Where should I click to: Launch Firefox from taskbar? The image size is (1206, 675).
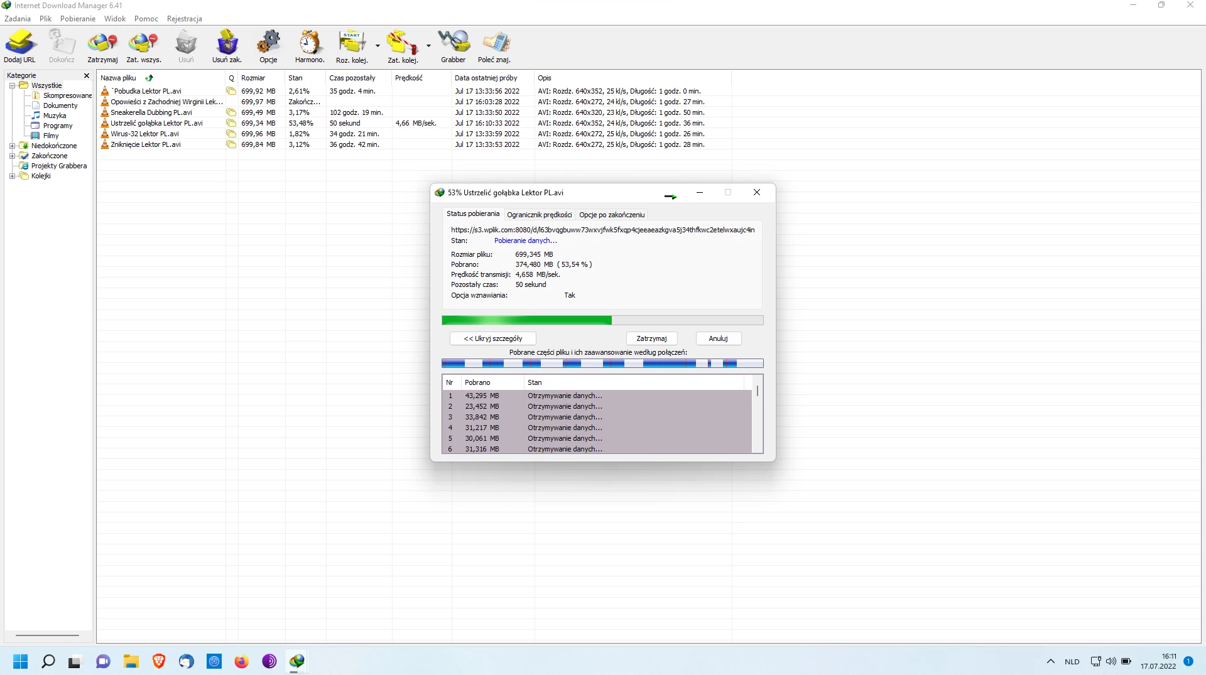(x=242, y=661)
